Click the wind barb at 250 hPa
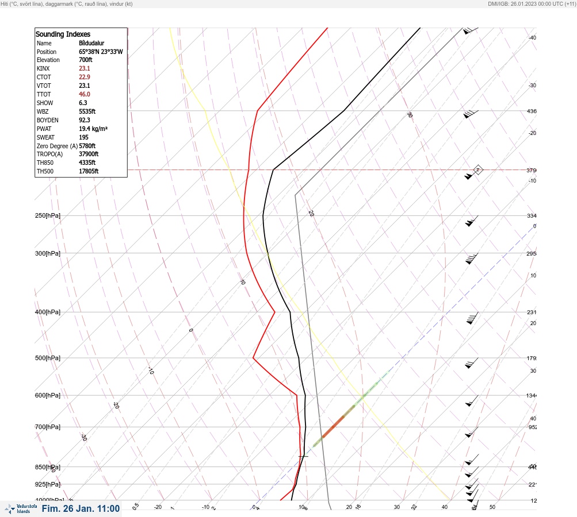This screenshot has height=517, width=577. (472, 221)
